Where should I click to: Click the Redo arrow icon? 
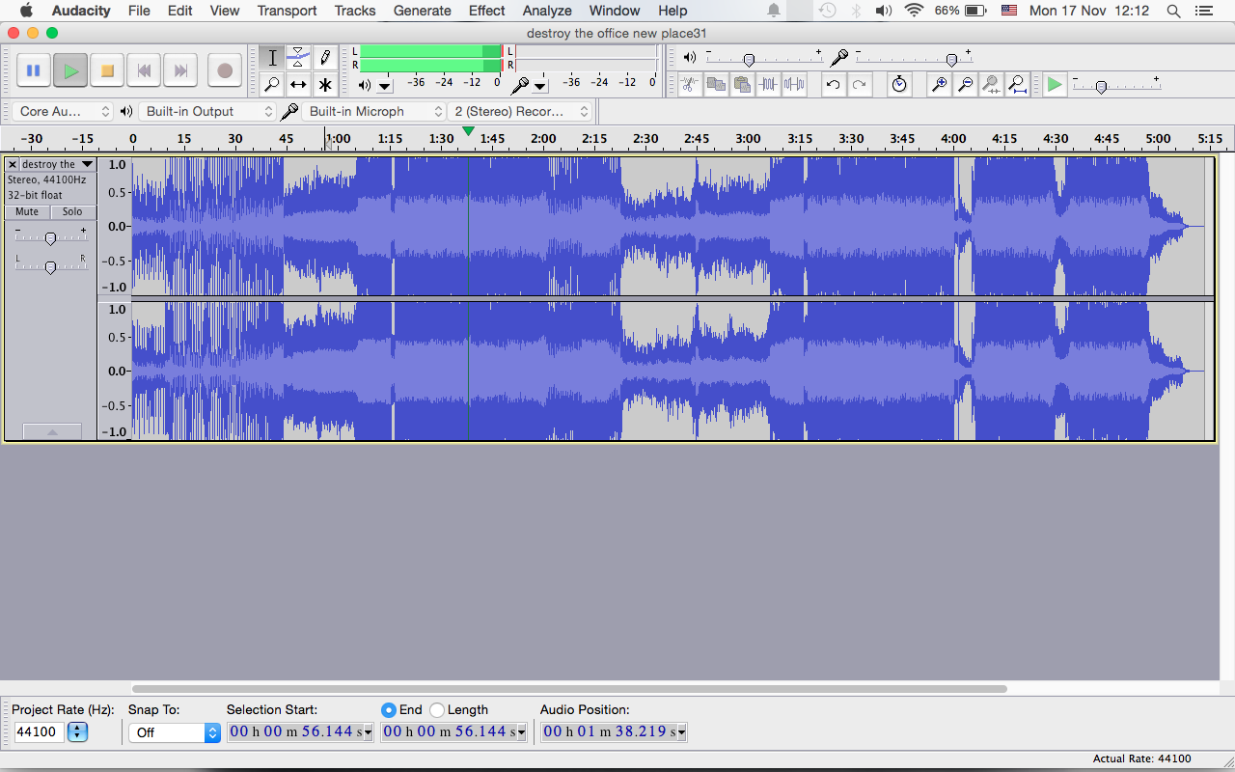click(x=859, y=84)
